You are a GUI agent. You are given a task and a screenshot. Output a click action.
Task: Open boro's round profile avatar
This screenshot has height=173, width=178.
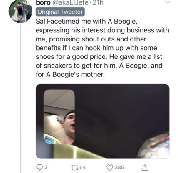pos(20,11)
